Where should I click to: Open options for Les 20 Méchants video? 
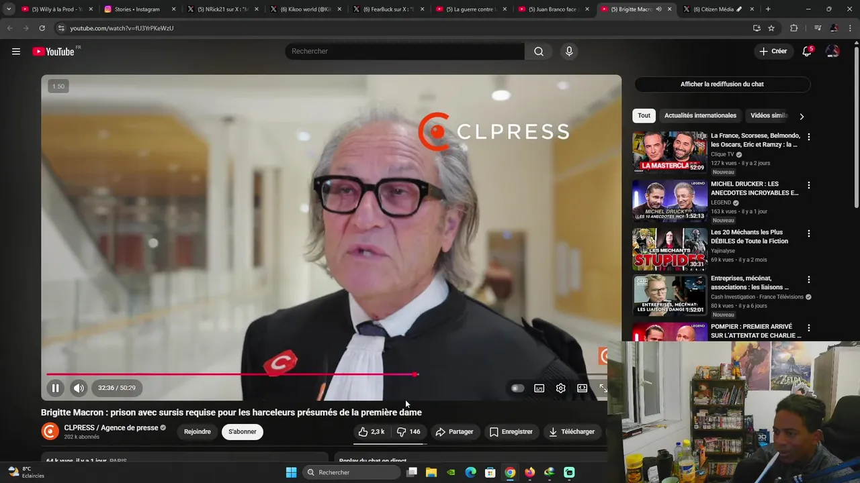click(x=808, y=233)
